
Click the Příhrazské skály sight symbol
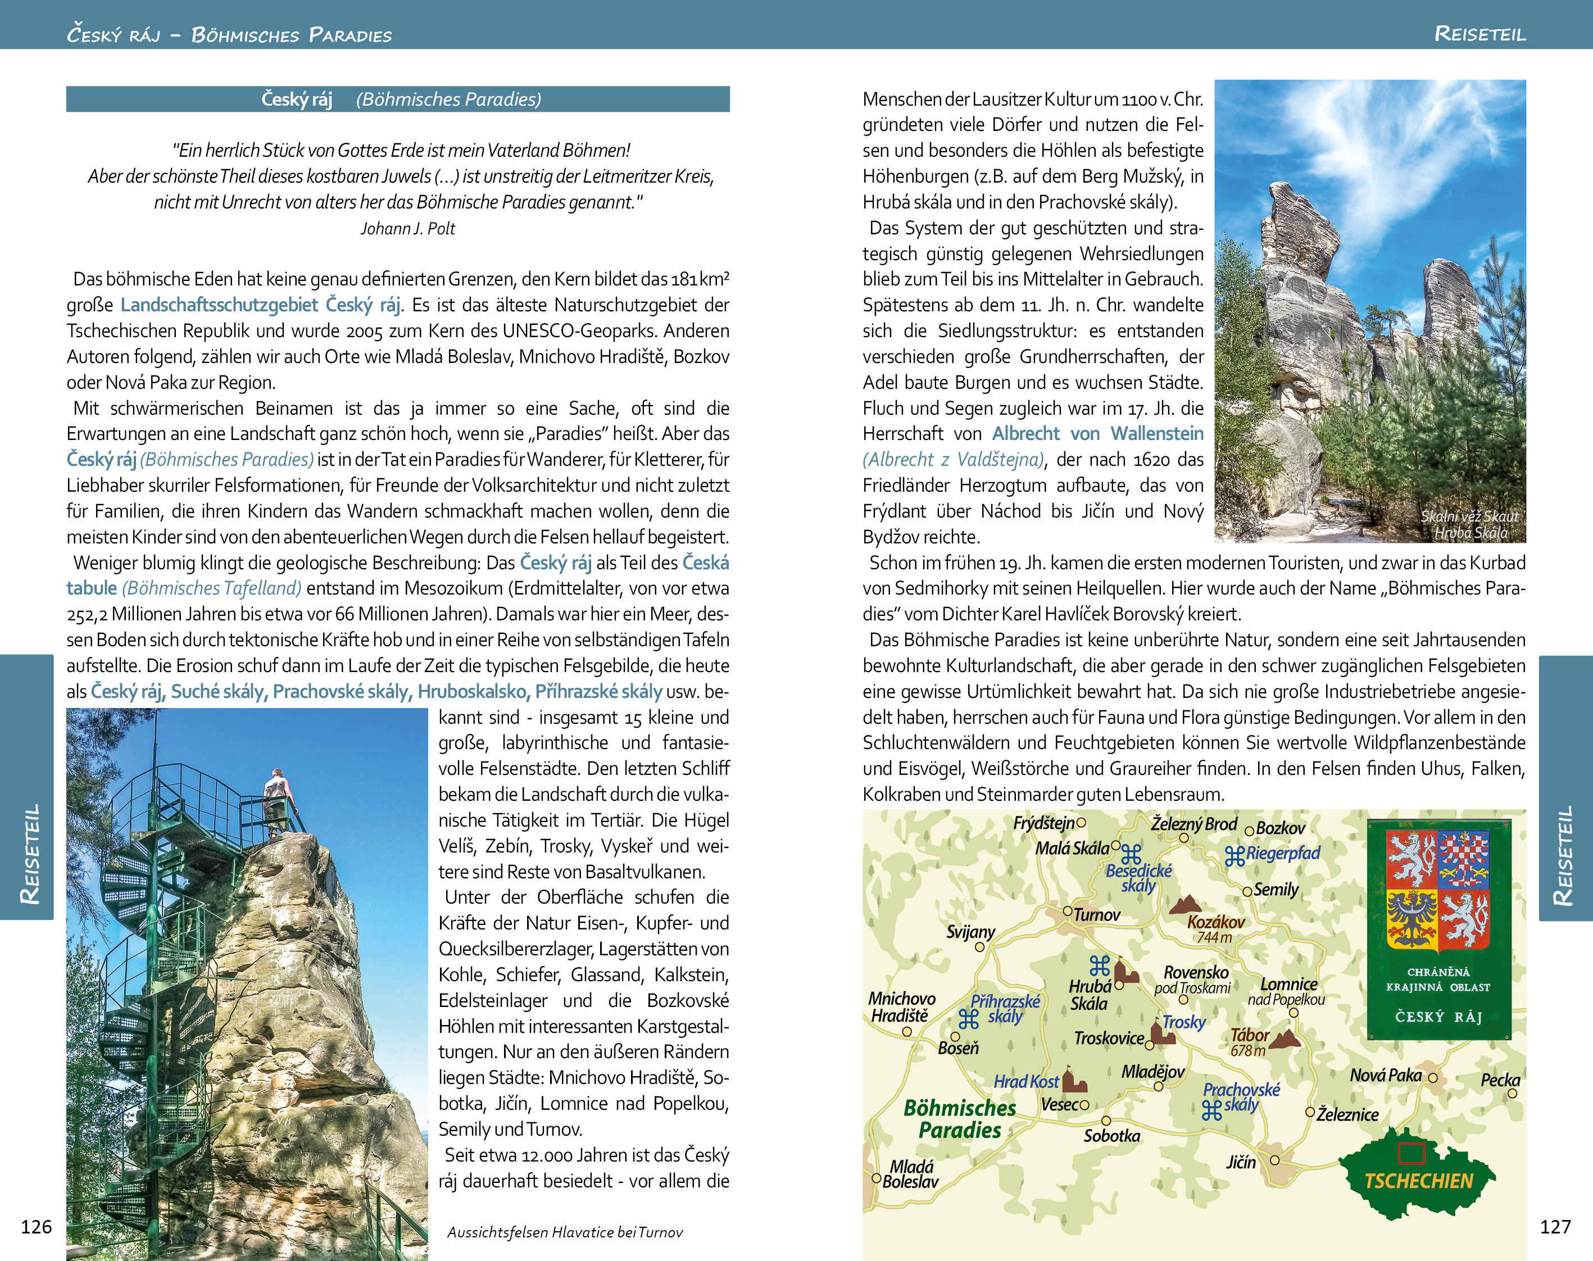[969, 1019]
